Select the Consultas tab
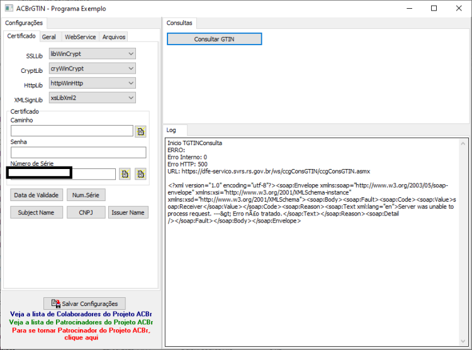The width and height of the screenshot is (472, 350). click(x=179, y=23)
